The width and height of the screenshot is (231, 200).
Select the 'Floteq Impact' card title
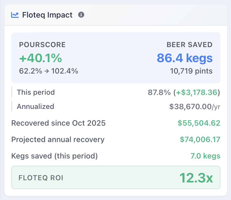(x=47, y=15)
